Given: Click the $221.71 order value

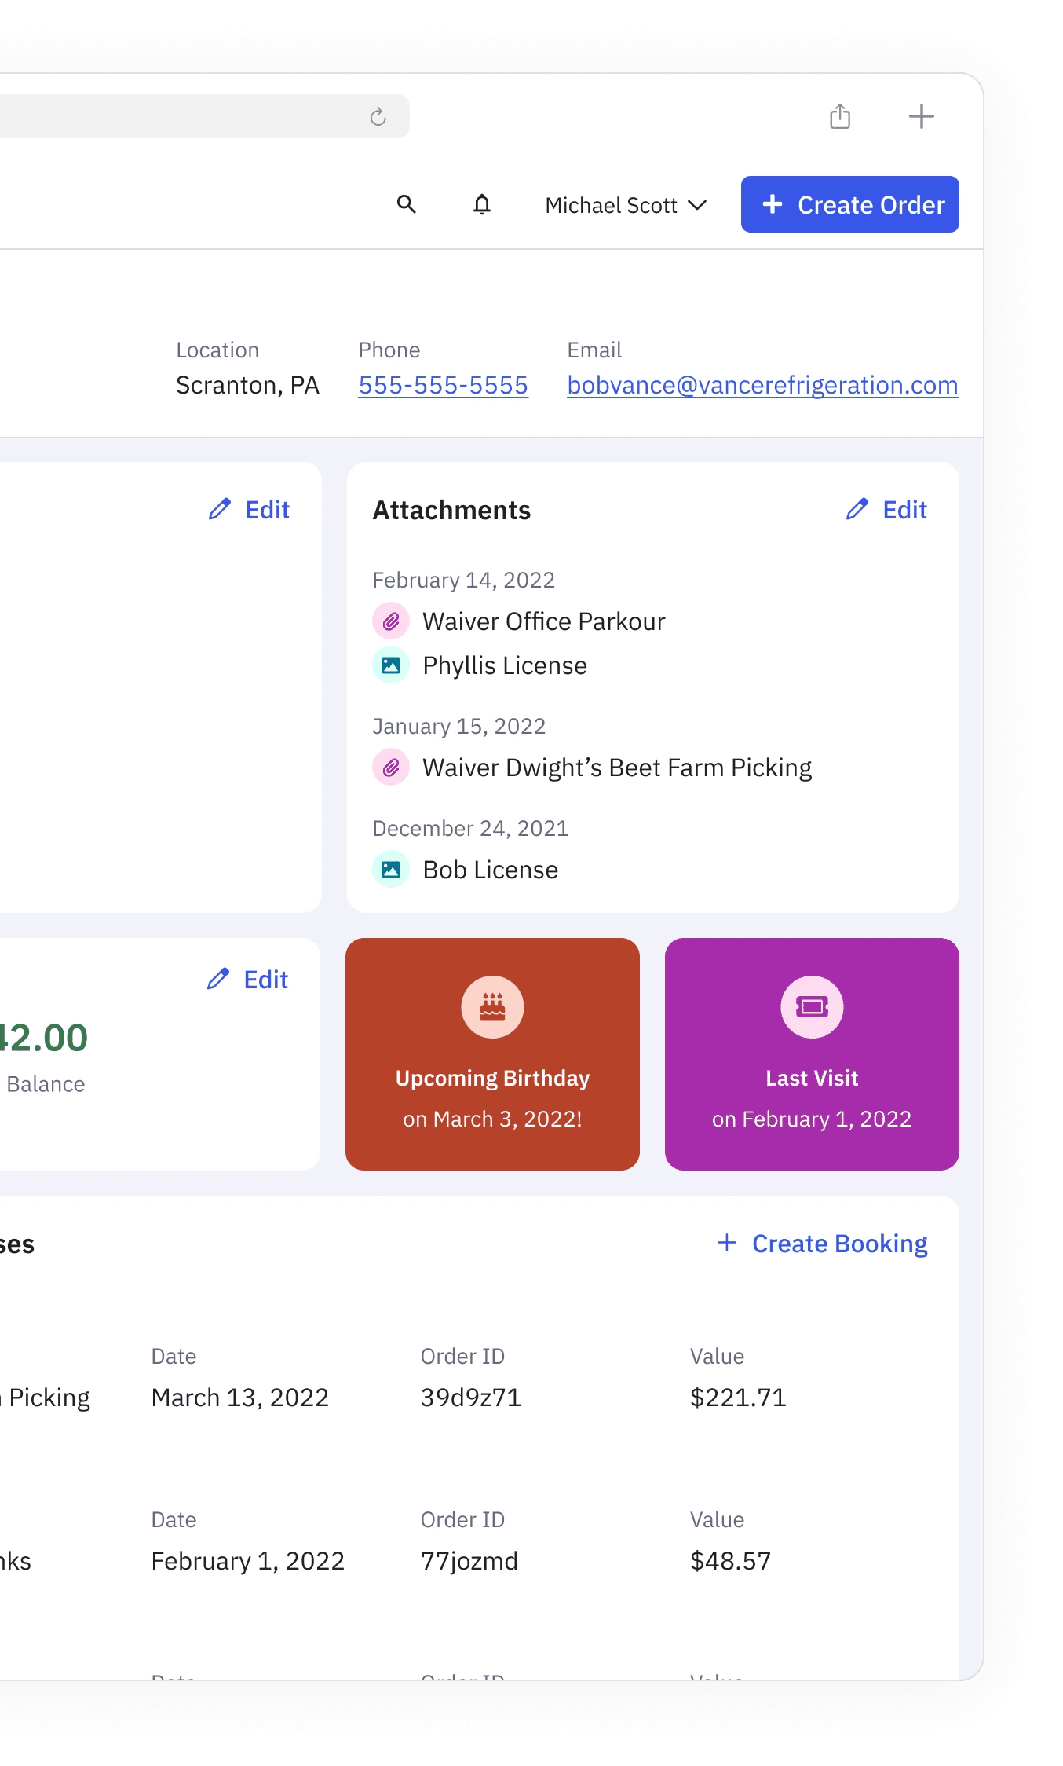Looking at the screenshot, I should 738,1398.
